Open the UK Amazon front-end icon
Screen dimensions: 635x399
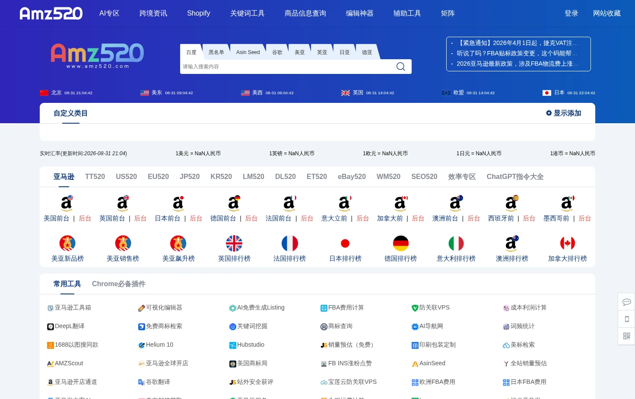[123, 203]
